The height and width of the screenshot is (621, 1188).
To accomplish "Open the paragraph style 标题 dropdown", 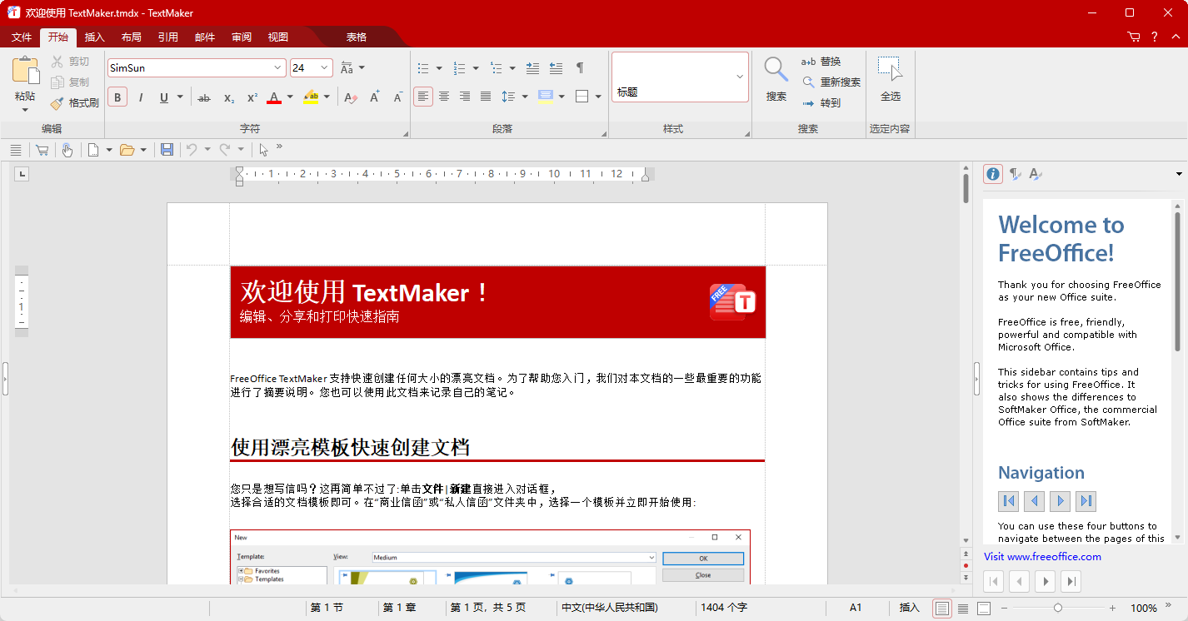I will [739, 77].
